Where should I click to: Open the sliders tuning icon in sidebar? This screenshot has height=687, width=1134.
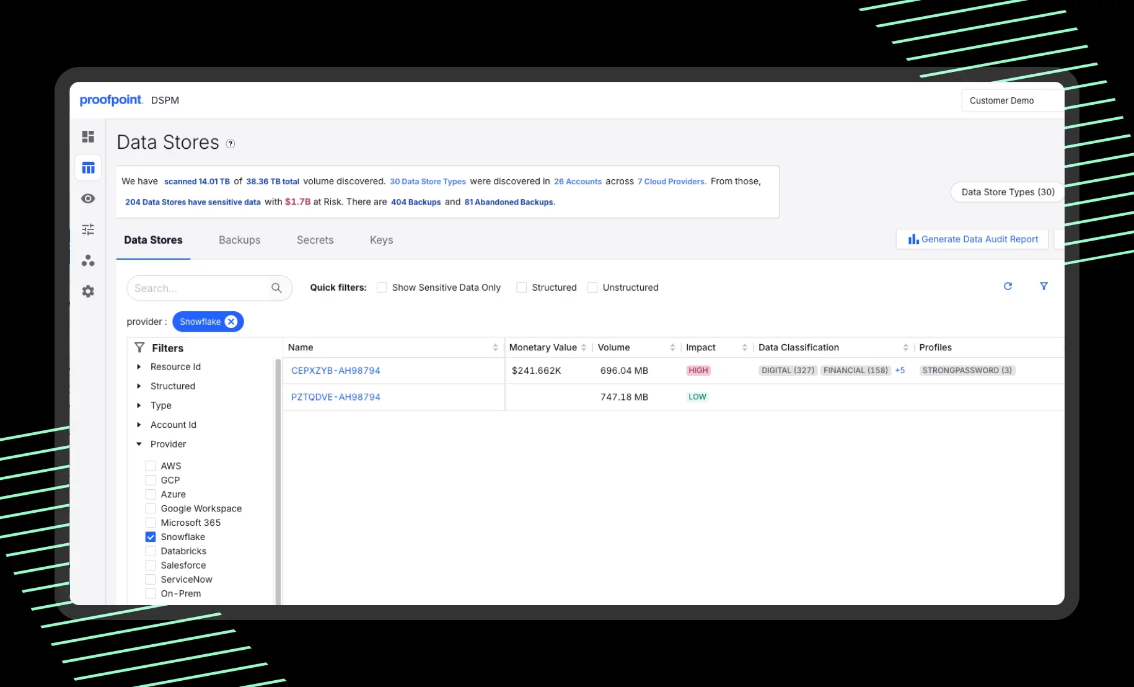(88, 229)
